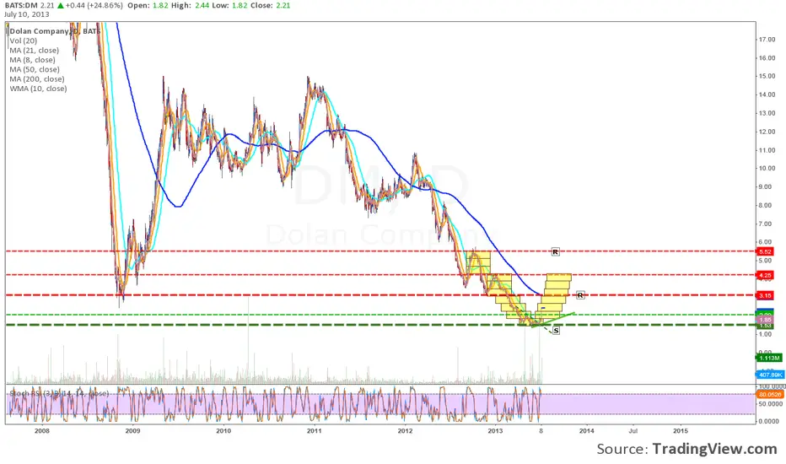Click the 2011 label on time axis
This screenshot has width=786, height=464.
[x=315, y=430]
